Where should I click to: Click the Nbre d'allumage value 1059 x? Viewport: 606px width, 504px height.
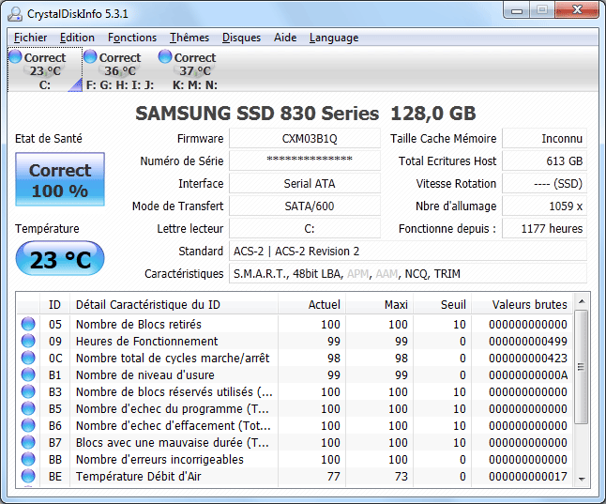(544, 206)
